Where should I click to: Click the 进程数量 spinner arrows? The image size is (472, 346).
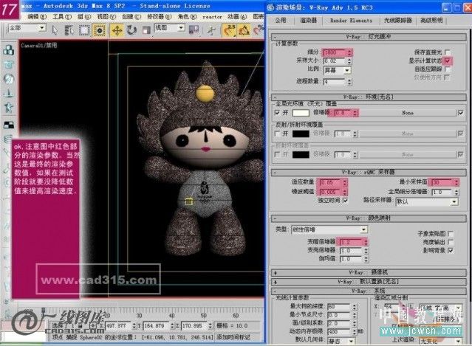[x=349, y=82]
